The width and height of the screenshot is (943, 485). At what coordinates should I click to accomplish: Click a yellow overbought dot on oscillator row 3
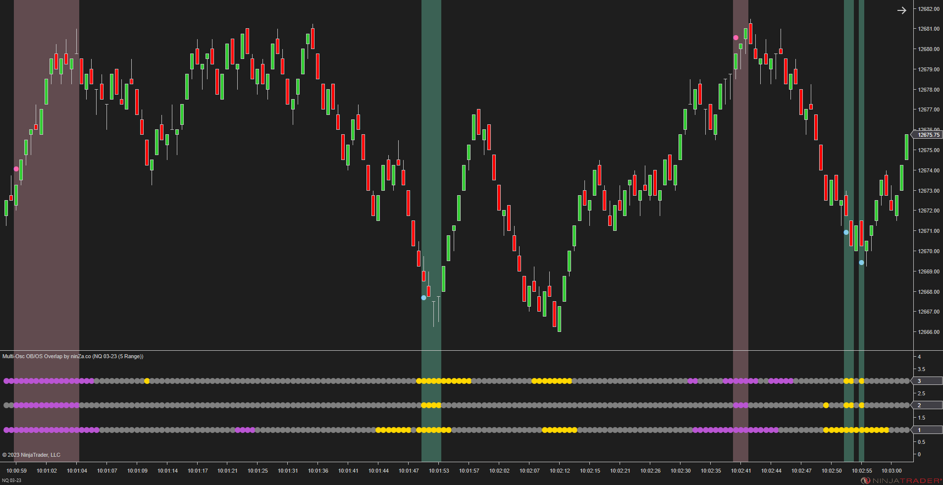441,381
